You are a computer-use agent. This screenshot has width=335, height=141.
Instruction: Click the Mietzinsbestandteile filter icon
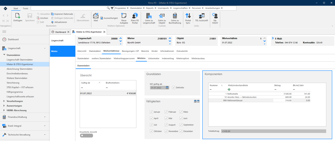tap(229, 89)
